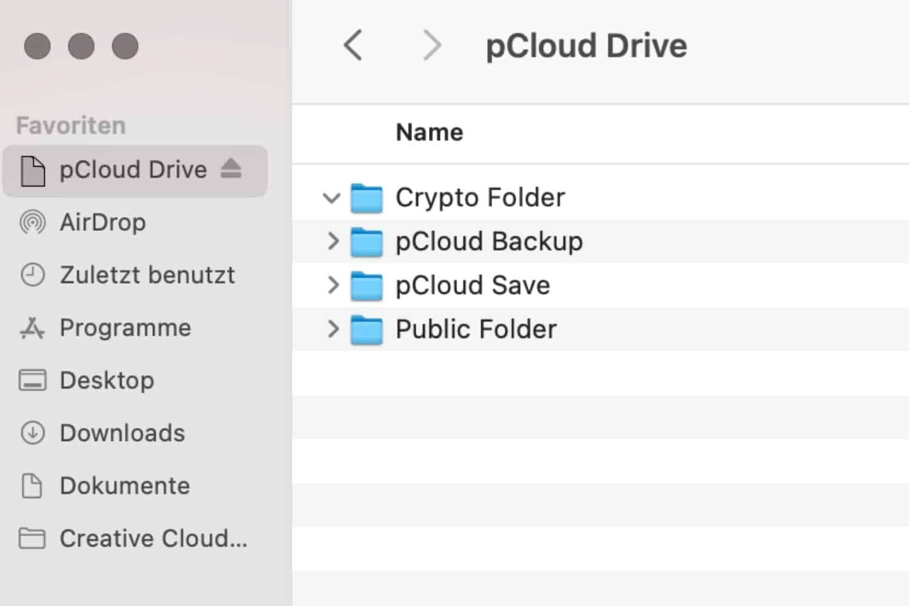Select Programme in the sidebar

pos(125,328)
